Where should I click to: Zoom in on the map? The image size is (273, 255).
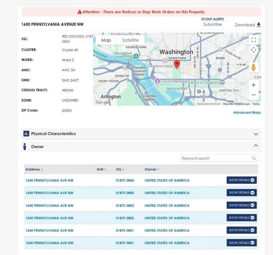click(253, 85)
